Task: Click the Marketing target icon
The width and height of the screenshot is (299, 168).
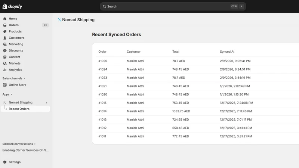Action: tap(5, 44)
